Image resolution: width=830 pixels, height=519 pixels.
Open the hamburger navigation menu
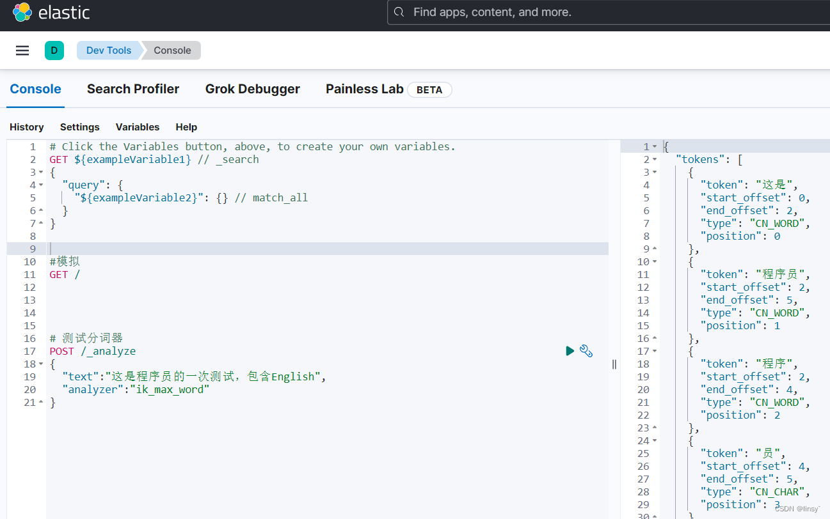pos(22,50)
